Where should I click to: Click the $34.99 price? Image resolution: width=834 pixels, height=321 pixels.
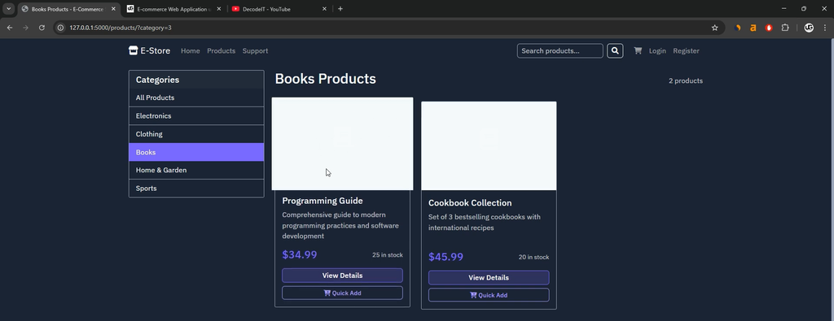300,254
